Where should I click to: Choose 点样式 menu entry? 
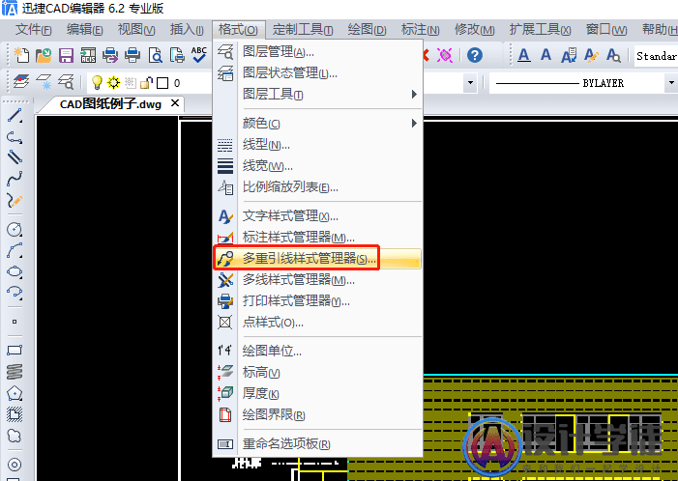click(317, 322)
